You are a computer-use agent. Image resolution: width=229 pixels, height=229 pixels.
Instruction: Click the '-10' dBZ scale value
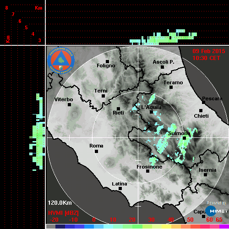[x=73, y=220]
